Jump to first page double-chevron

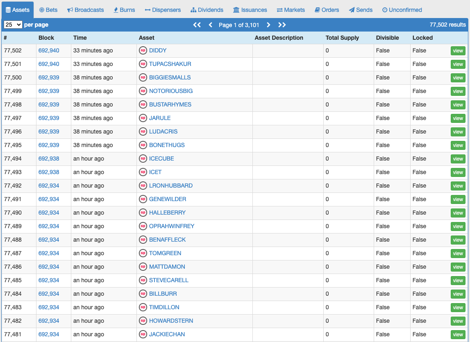pyautogui.click(x=197, y=25)
